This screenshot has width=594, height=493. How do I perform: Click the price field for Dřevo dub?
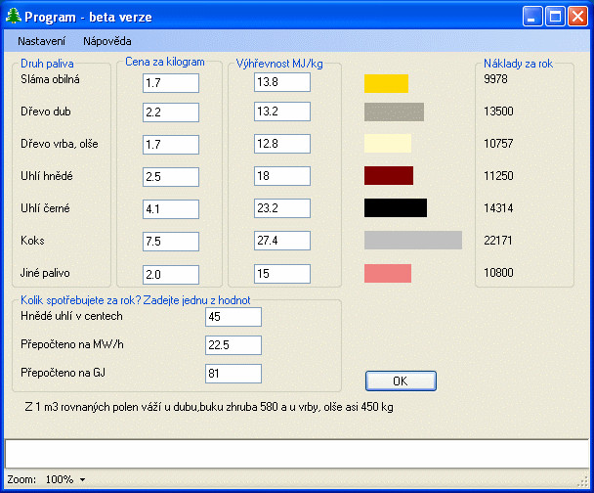(x=171, y=112)
